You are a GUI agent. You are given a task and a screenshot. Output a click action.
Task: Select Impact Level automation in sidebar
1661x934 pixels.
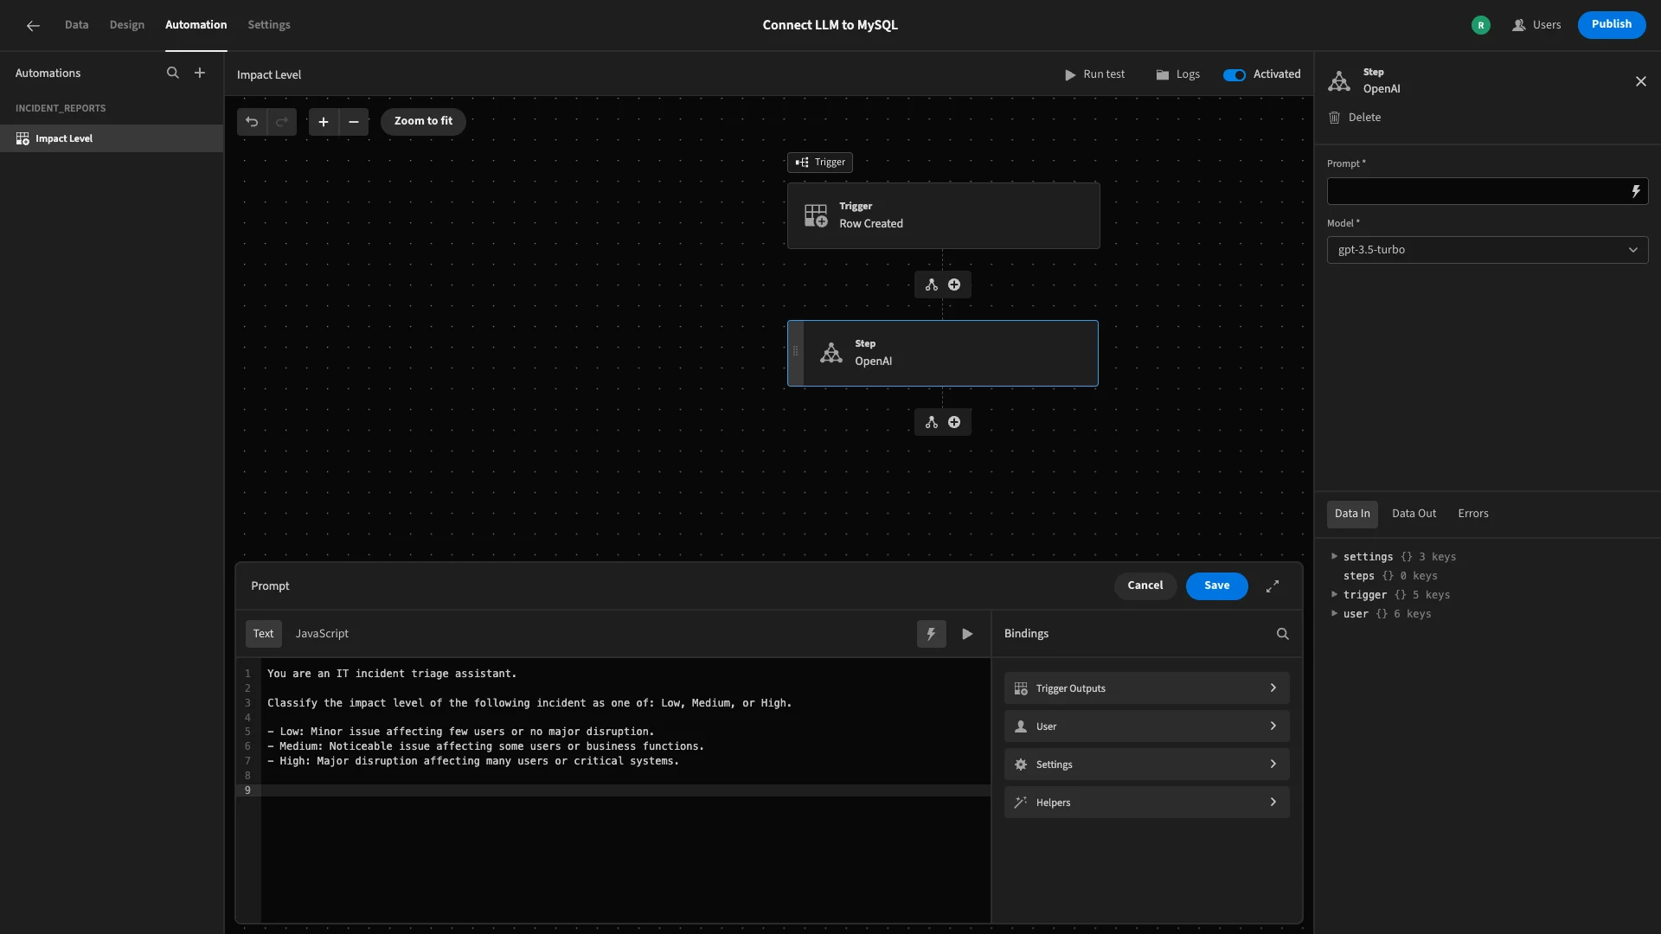click(112, 138)
